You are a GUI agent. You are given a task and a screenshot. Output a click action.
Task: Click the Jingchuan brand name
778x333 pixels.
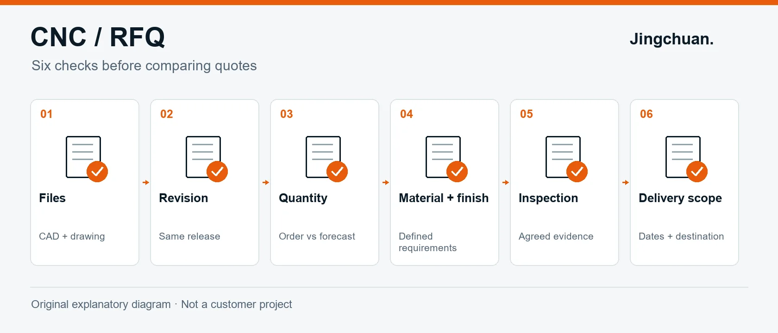(671, 39)
